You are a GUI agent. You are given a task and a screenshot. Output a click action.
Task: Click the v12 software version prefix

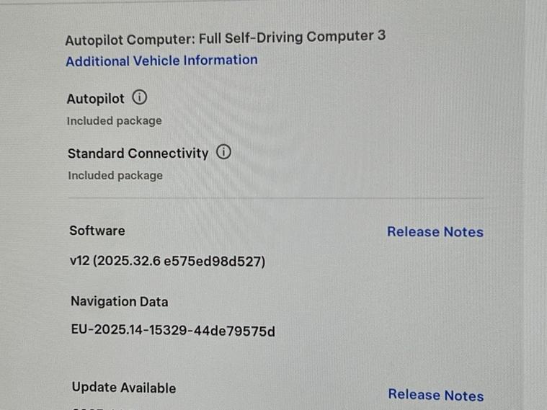pyautogui.click(x=79, y=262)
